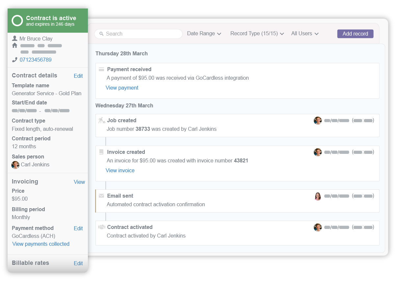Click the Payment received card icon
Screen dimensions: 395x281
101,70
